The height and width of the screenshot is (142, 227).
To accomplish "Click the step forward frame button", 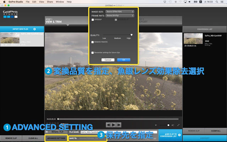I will [x=119, y=125].
